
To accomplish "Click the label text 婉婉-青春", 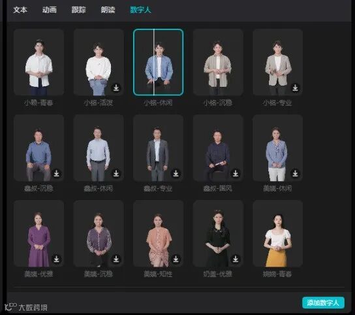I will 277,274.
